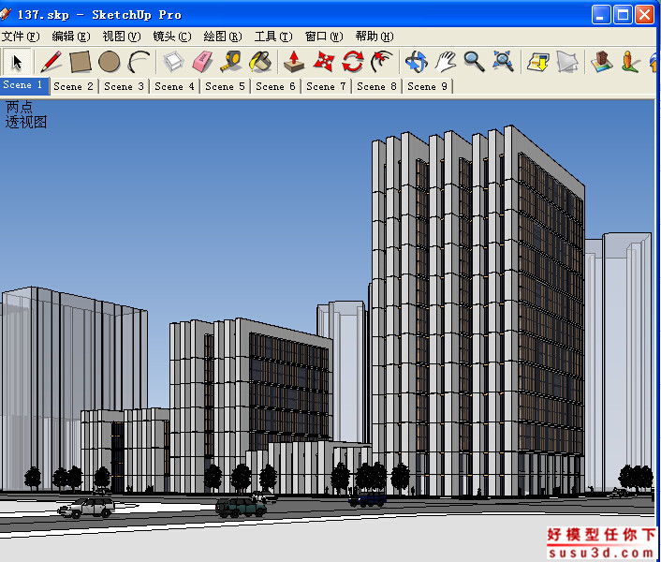Switch to the Scene 1 tab
This screenshot has height=562, width=661.
pyautogui.click(x=24, y=85)
